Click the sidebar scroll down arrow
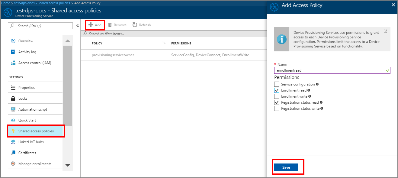The height and width of the screenshot is (178, 398). click(68, 165)
